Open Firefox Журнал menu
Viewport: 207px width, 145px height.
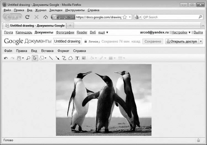click(41, 10)
